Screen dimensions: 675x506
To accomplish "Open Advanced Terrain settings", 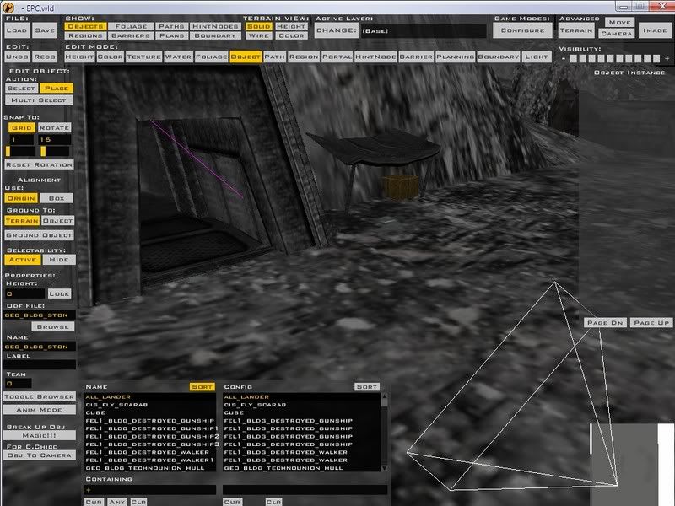I will pyautogui.click(x=576, y=30).
